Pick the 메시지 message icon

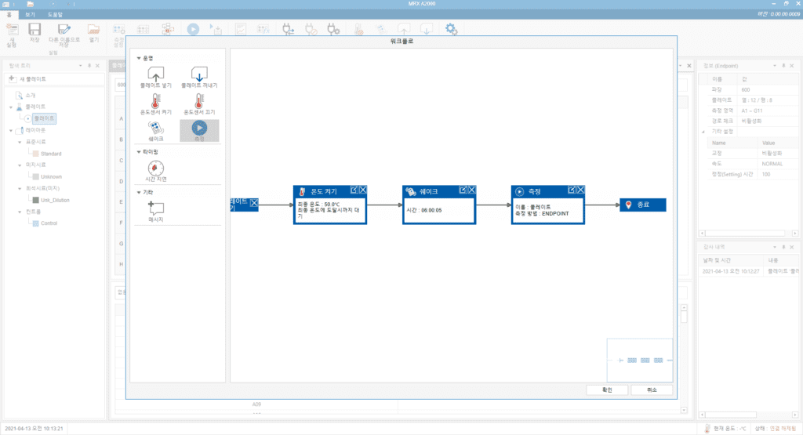pos(155,209)
